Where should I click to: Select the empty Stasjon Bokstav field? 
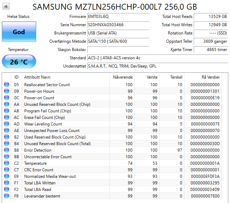tap(118, 50)
